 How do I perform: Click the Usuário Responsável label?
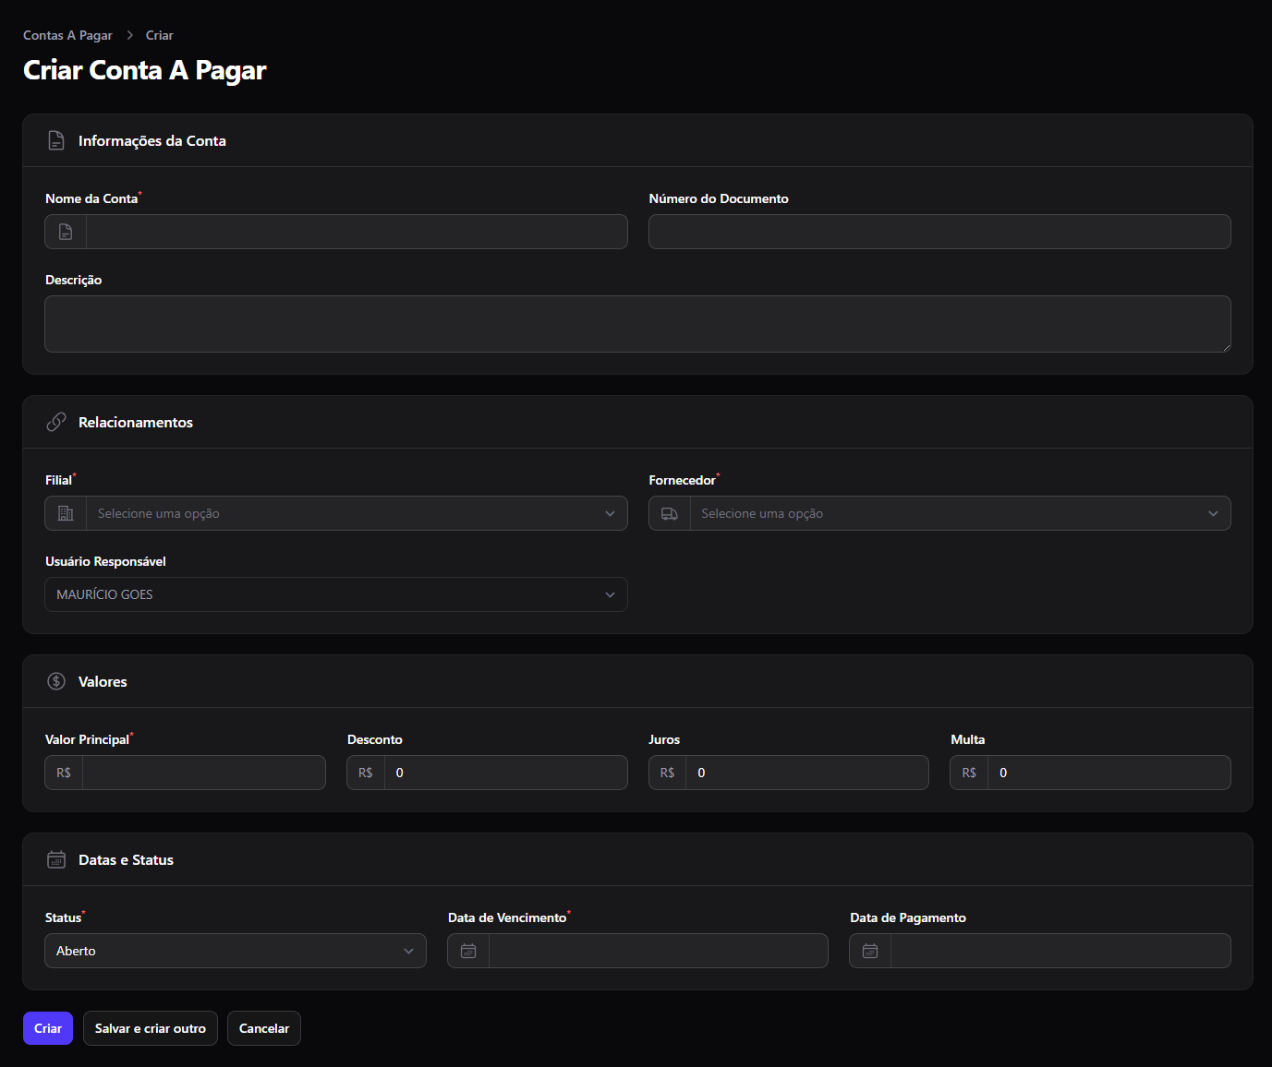coord(105,561)
